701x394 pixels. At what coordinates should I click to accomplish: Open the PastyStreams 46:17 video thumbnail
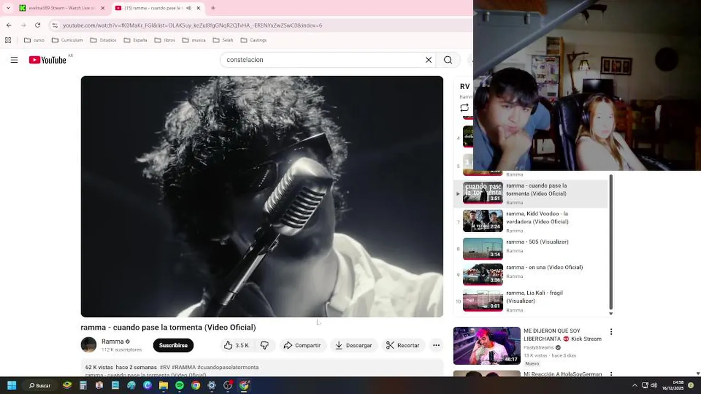click(487, 346)
